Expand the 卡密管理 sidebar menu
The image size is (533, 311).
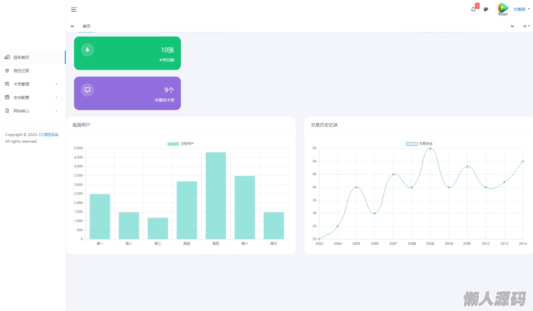(33, 84)
